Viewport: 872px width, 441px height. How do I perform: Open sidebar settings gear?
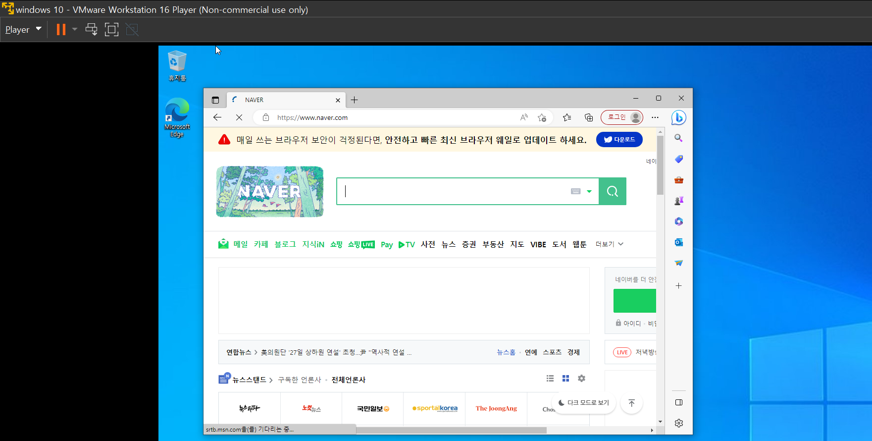(x=679, y=423)
